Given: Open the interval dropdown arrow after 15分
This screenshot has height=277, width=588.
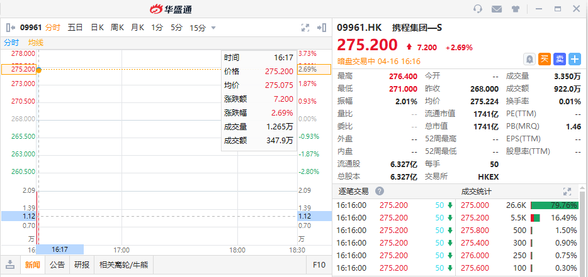Looking at the screenshot, I should point(213,28).
